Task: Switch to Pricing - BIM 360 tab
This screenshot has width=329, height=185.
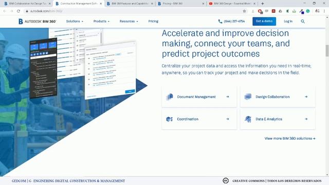Action: coord(181,4)
